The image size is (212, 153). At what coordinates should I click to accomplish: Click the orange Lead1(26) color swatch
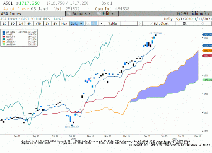(x=4, y=42)
